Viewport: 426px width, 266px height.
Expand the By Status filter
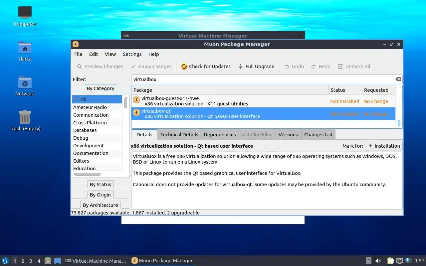tap(101, 185)
